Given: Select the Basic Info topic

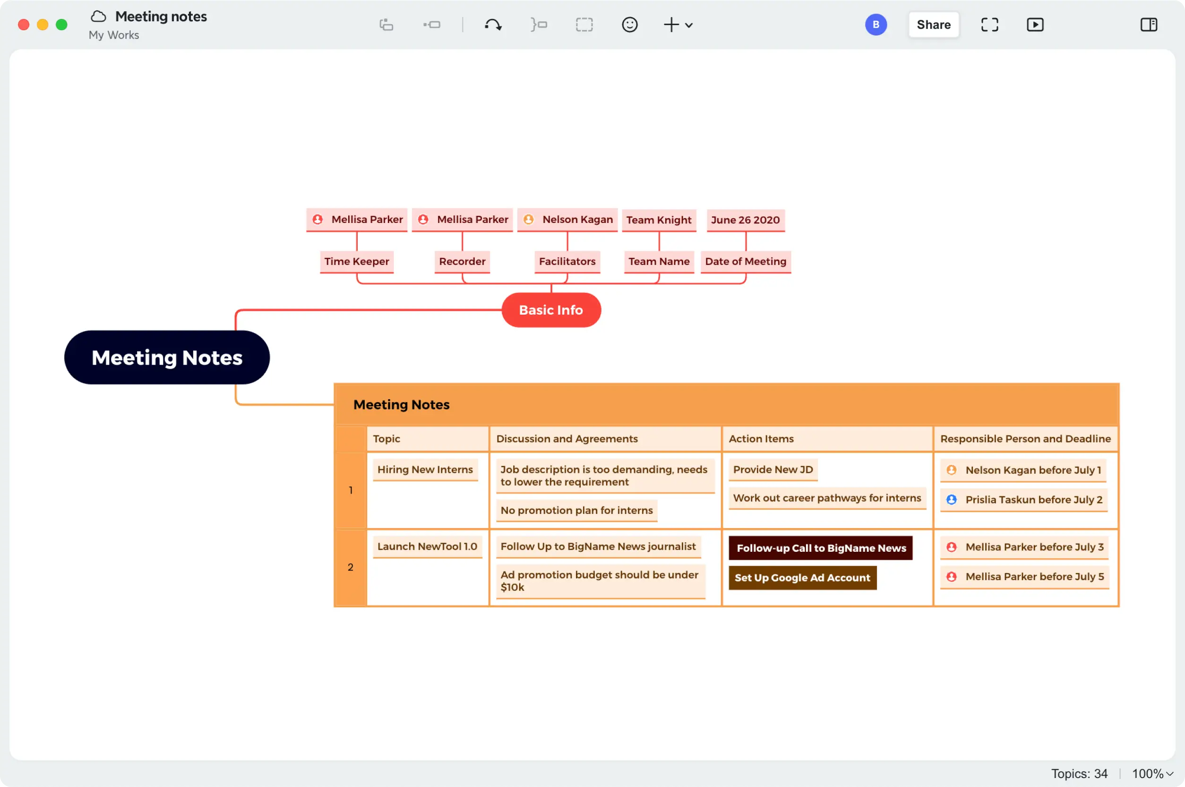Looking at the screenshot, I should (x=551, y=310).
